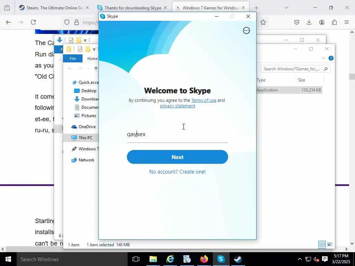
Task: Open the muted volume tray icon
Action: 316,259
